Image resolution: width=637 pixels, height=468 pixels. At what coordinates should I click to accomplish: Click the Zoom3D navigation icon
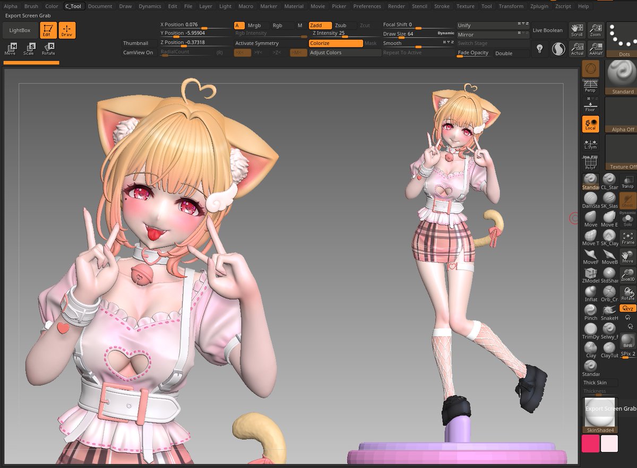pyautogui.click(x=627, y=274)
